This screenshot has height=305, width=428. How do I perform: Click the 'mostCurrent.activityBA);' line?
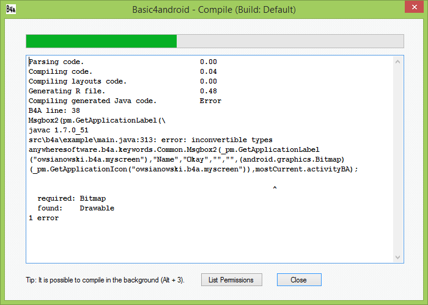[193, 170]
